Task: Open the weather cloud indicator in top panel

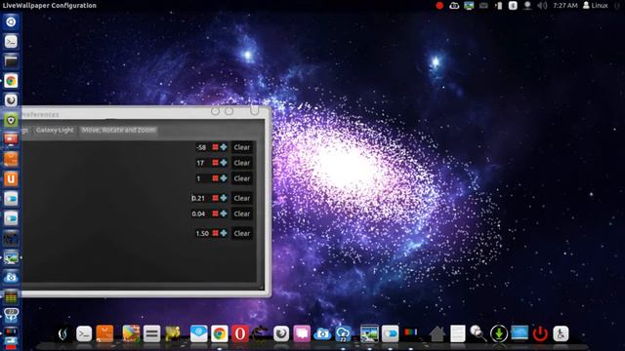Action: [x=454, y=6]
